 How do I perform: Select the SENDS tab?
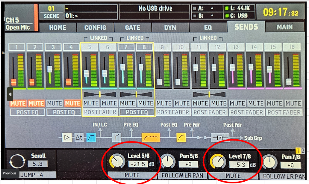(246, 27)
